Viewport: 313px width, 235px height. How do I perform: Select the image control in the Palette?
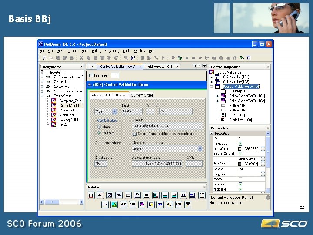[114, 205]
